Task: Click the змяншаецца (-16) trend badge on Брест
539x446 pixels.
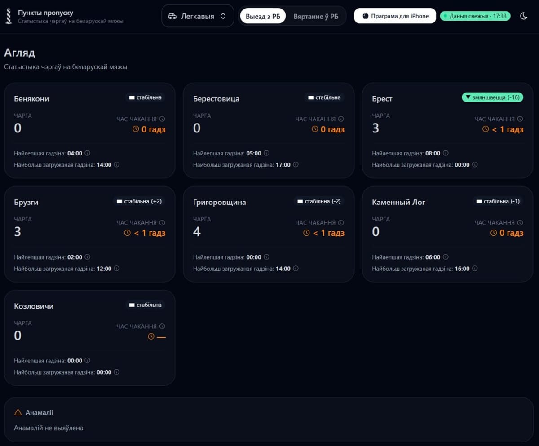Action: [x=492, y=97]
